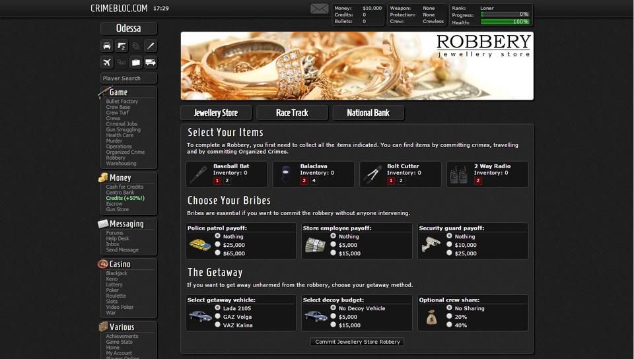
Task: Select GAZ Volga as getaway vehicle
Action: pyautogui.click(x=218, y=317)
